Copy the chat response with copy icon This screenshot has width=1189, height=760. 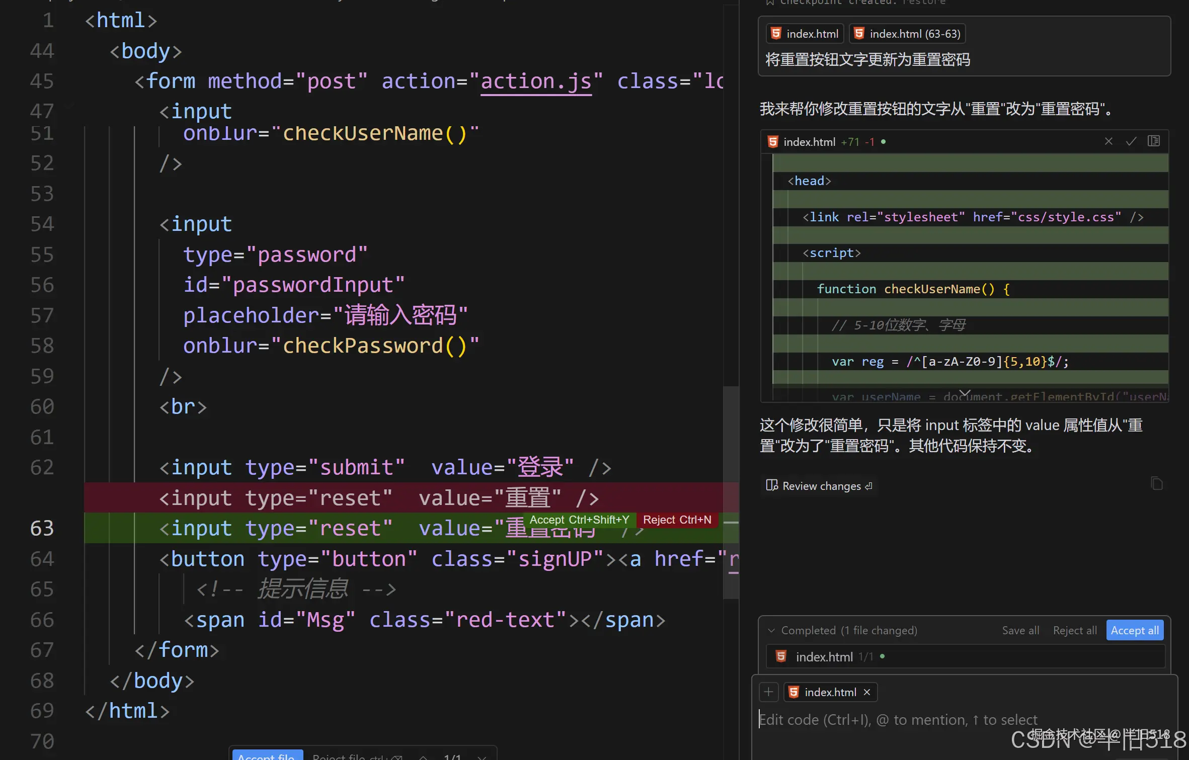[x=1156, y=484]
